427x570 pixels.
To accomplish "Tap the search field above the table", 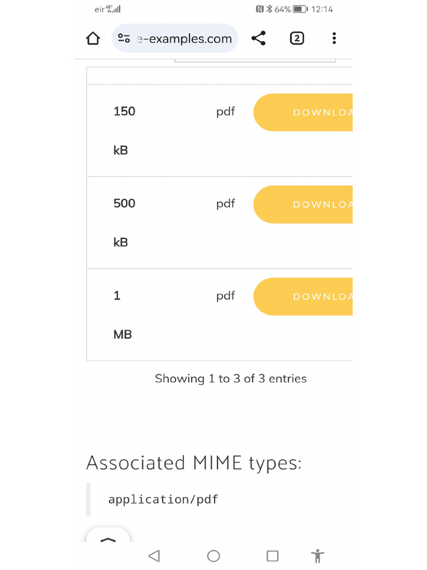I will 255,59.
